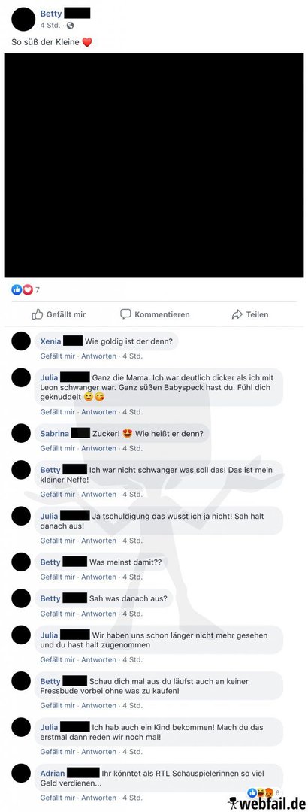Screen dimensions: 308x812
Task: Click Sabrina's name in her comment
Action: [x=54, y=434]
